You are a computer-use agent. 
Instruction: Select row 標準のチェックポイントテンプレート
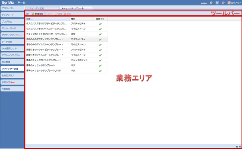click(x=67, y=60)
